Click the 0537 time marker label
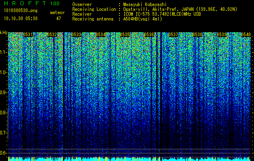This screenshot has width=254, height=161. (173, 35)
